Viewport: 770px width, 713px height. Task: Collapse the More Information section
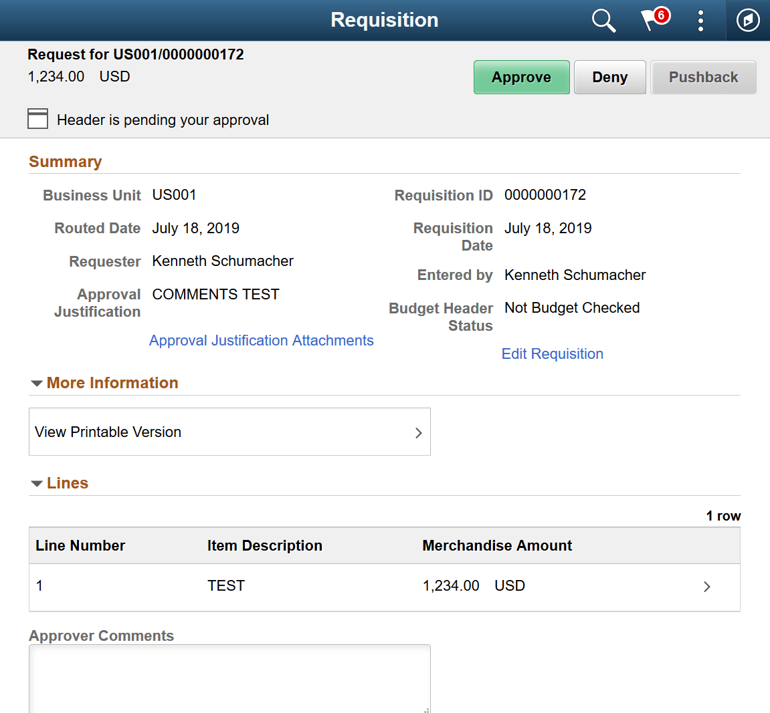(x=37, y=383)
